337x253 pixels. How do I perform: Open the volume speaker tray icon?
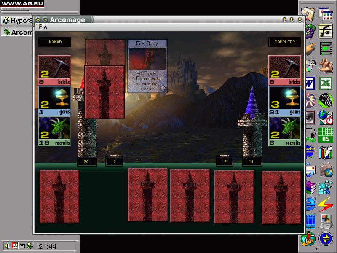point(7,245)
